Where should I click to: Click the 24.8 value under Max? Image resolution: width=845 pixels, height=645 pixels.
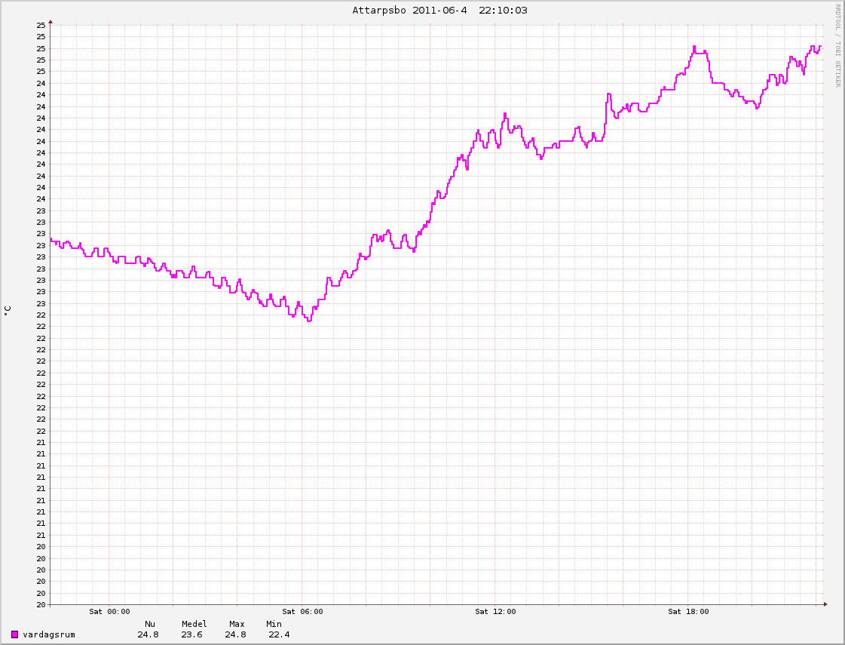[x=235, y=634]
